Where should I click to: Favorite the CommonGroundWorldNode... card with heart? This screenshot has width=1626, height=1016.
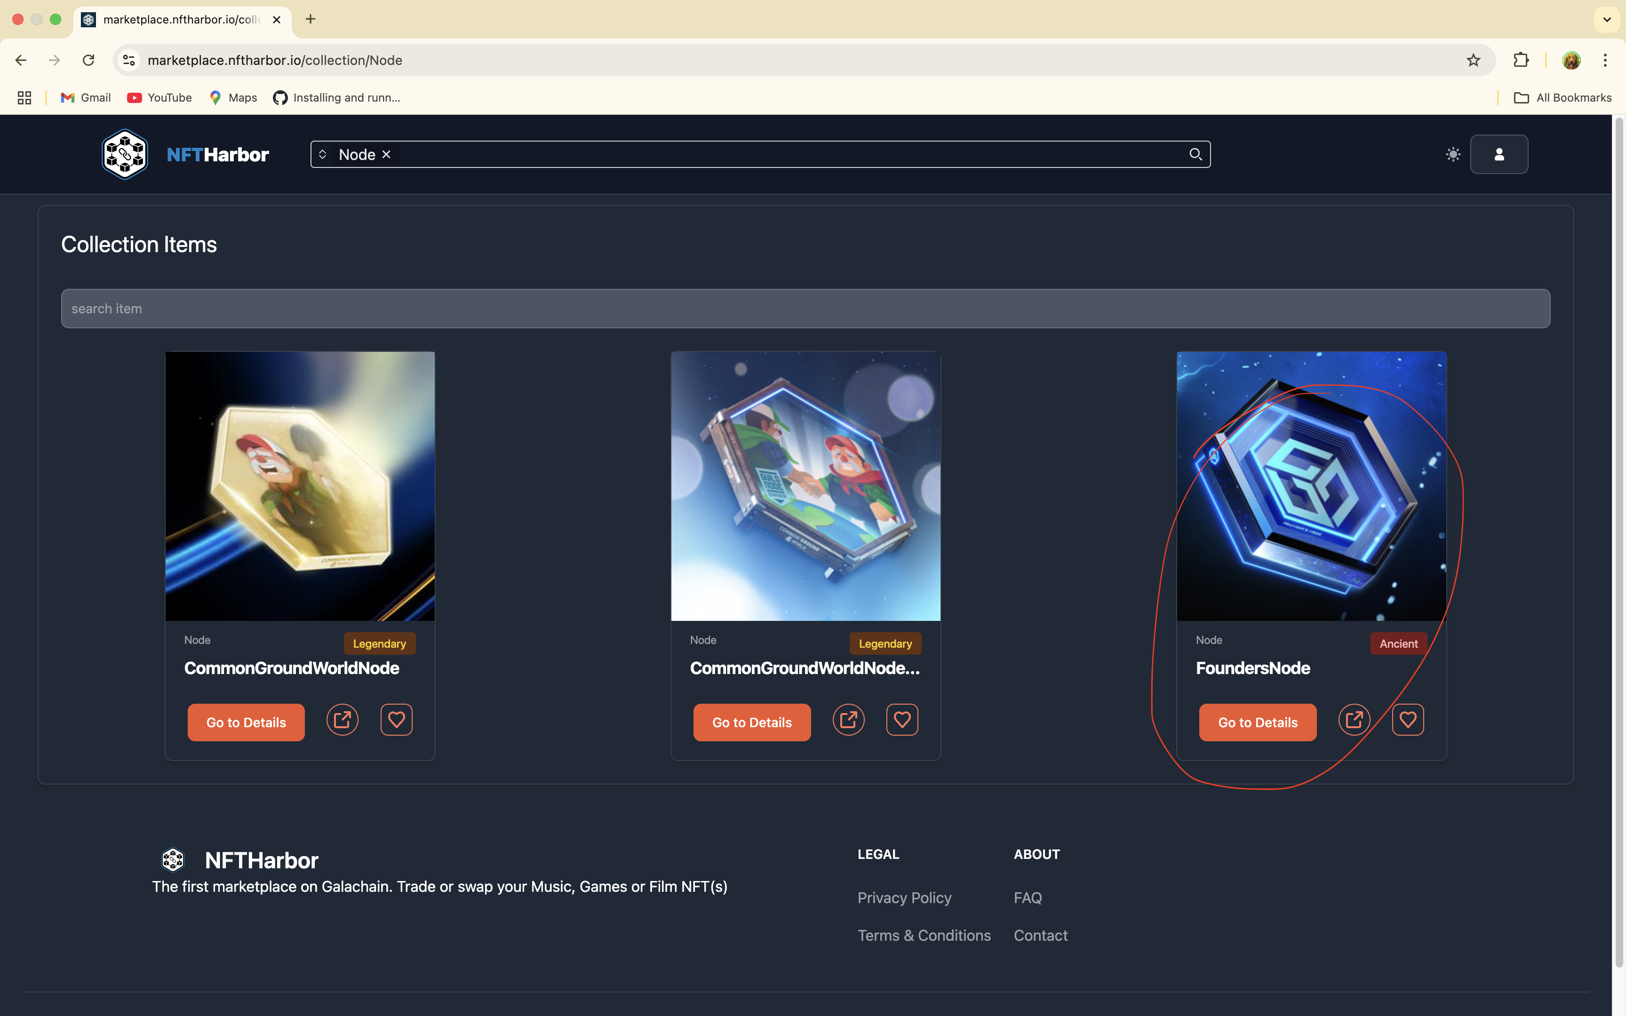click(902, 720)
